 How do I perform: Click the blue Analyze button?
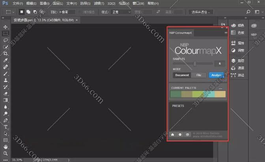pos(216,75)
